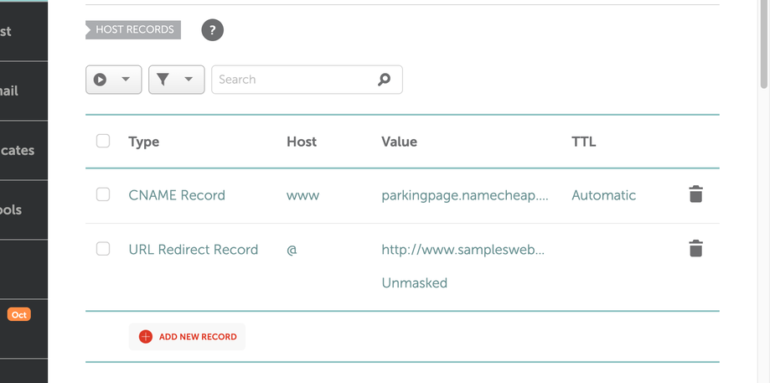Click the magnifier search icon

[x=384, y=79]
